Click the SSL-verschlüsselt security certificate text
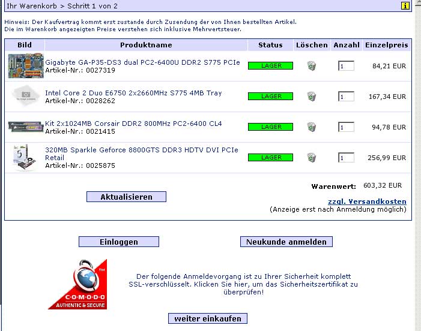This screenshot has width=421, height=331. point(243,284)
